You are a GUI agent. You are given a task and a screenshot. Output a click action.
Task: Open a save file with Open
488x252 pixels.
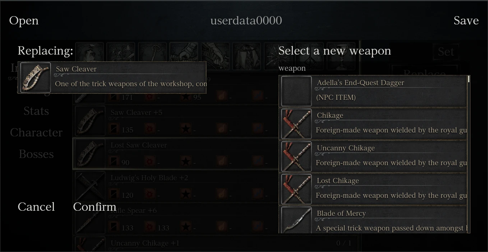[x=24, y=20]
